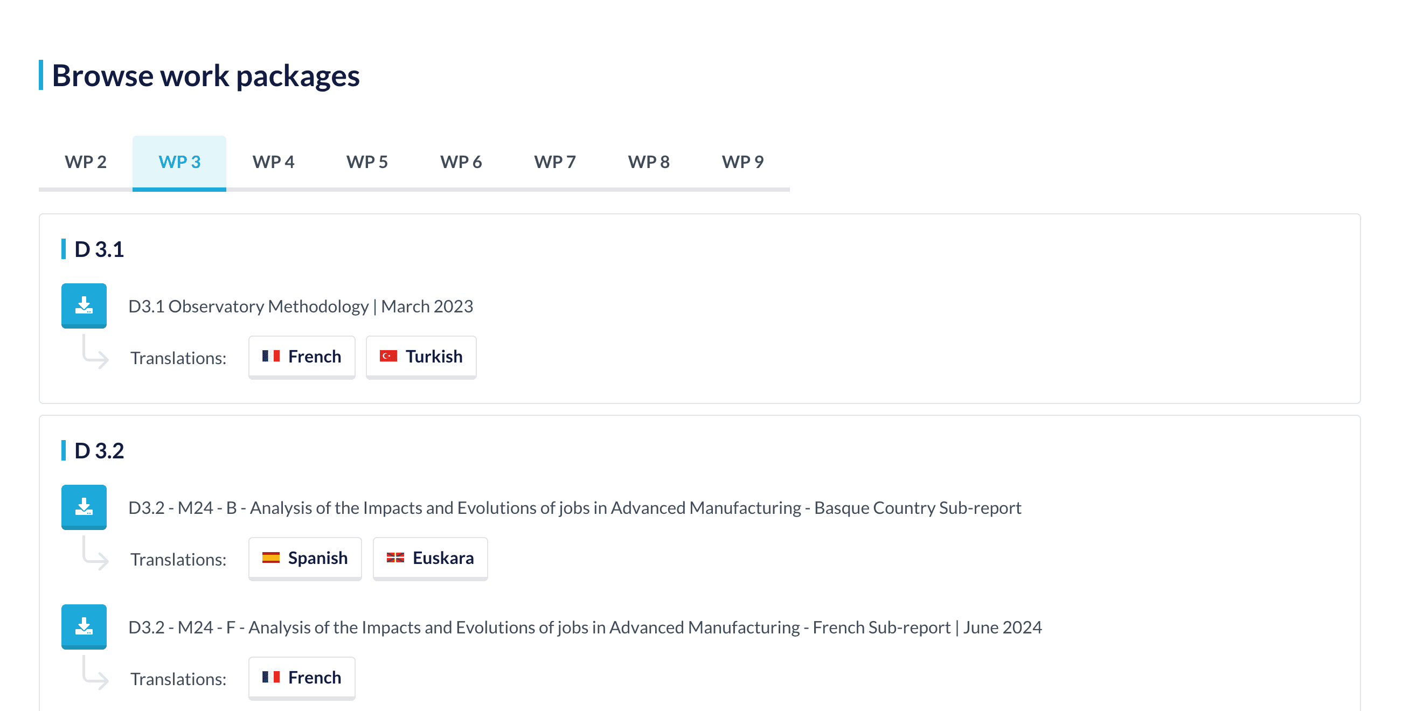Open the Spanish translation of Basque Sub-report

pyautogui.click(x=305, y=558)
